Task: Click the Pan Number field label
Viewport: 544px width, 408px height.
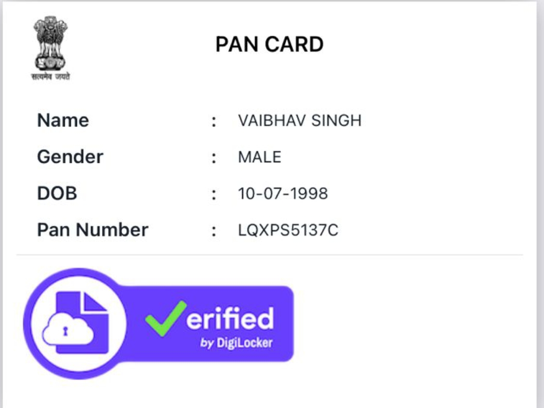Action: click(92, 230)
